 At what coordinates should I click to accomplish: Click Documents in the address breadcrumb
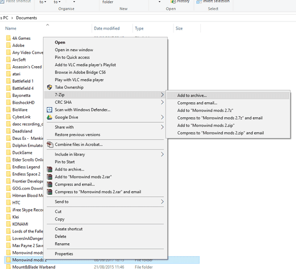[26, 18]
